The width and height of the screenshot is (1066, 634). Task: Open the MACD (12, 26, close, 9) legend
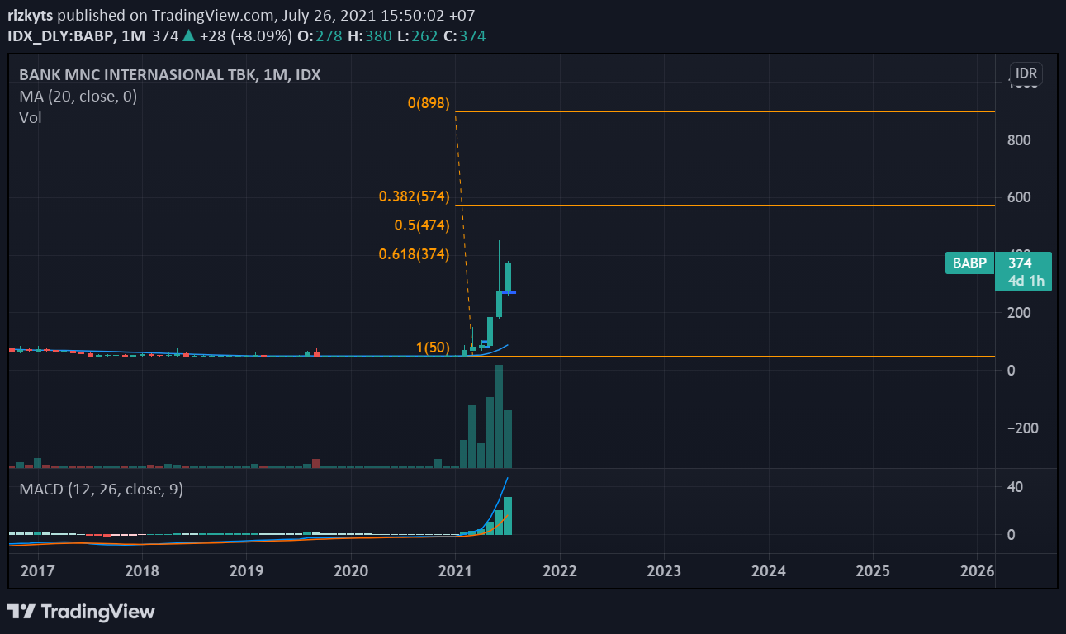(x=102, y=489)
